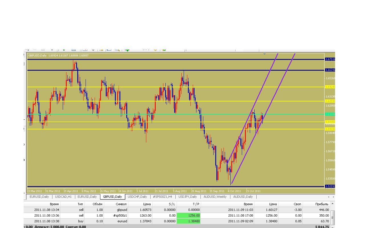
Task: Click the swap value -3.00
Action: click(x=298, y=210)
